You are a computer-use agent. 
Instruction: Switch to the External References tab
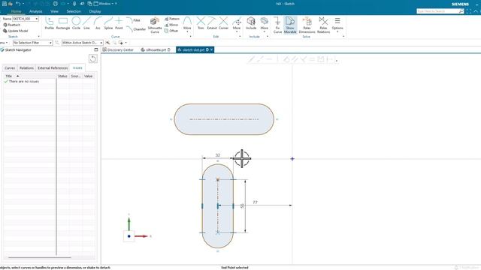coord(53,67)
